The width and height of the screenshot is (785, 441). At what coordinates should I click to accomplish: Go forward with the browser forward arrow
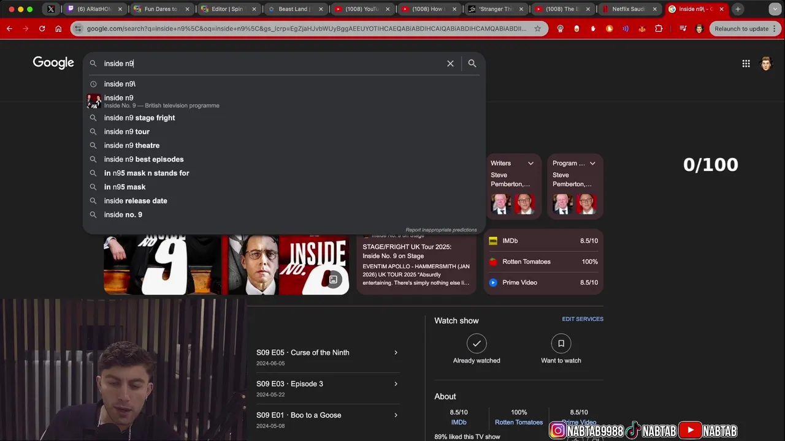26,29
